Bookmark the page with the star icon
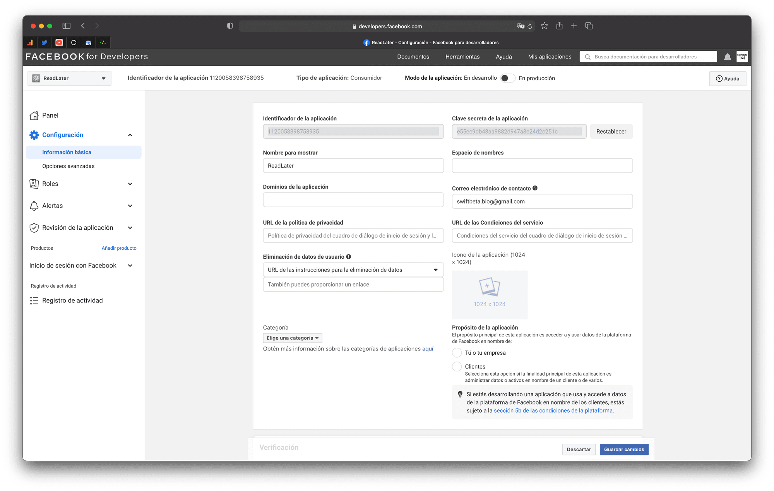 click(x=545, y=26)
